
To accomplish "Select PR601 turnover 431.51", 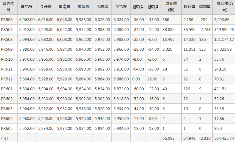I will click(x=220, y=89).
